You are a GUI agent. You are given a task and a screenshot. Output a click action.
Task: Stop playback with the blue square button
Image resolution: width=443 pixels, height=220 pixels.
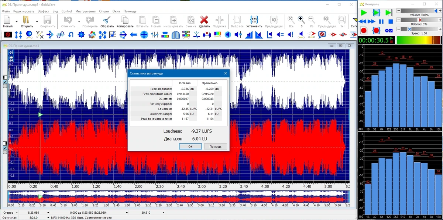391,21
